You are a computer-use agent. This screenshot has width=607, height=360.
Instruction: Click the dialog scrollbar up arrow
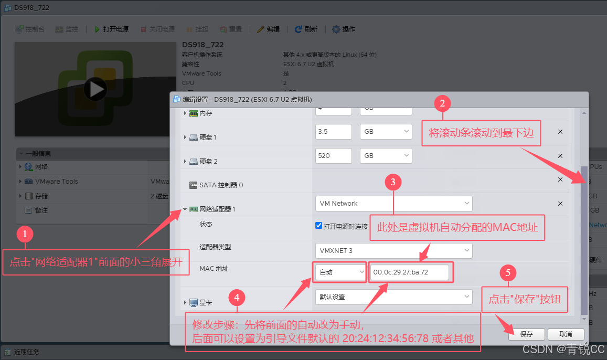(x=584, y=113)
